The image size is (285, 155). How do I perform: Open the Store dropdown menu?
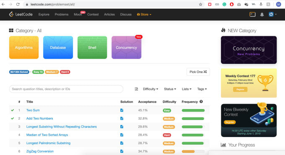[144, 14]
